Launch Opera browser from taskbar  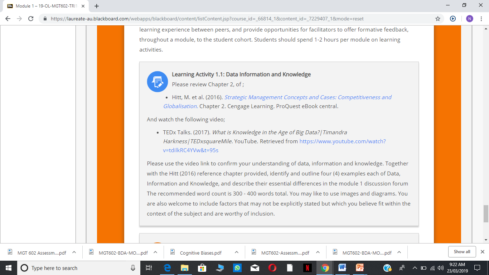tap(272, 268)
